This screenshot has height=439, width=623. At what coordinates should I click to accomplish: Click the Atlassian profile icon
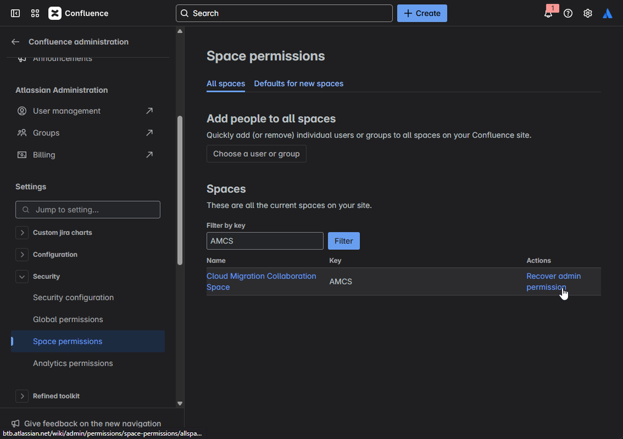click(607, 13)
